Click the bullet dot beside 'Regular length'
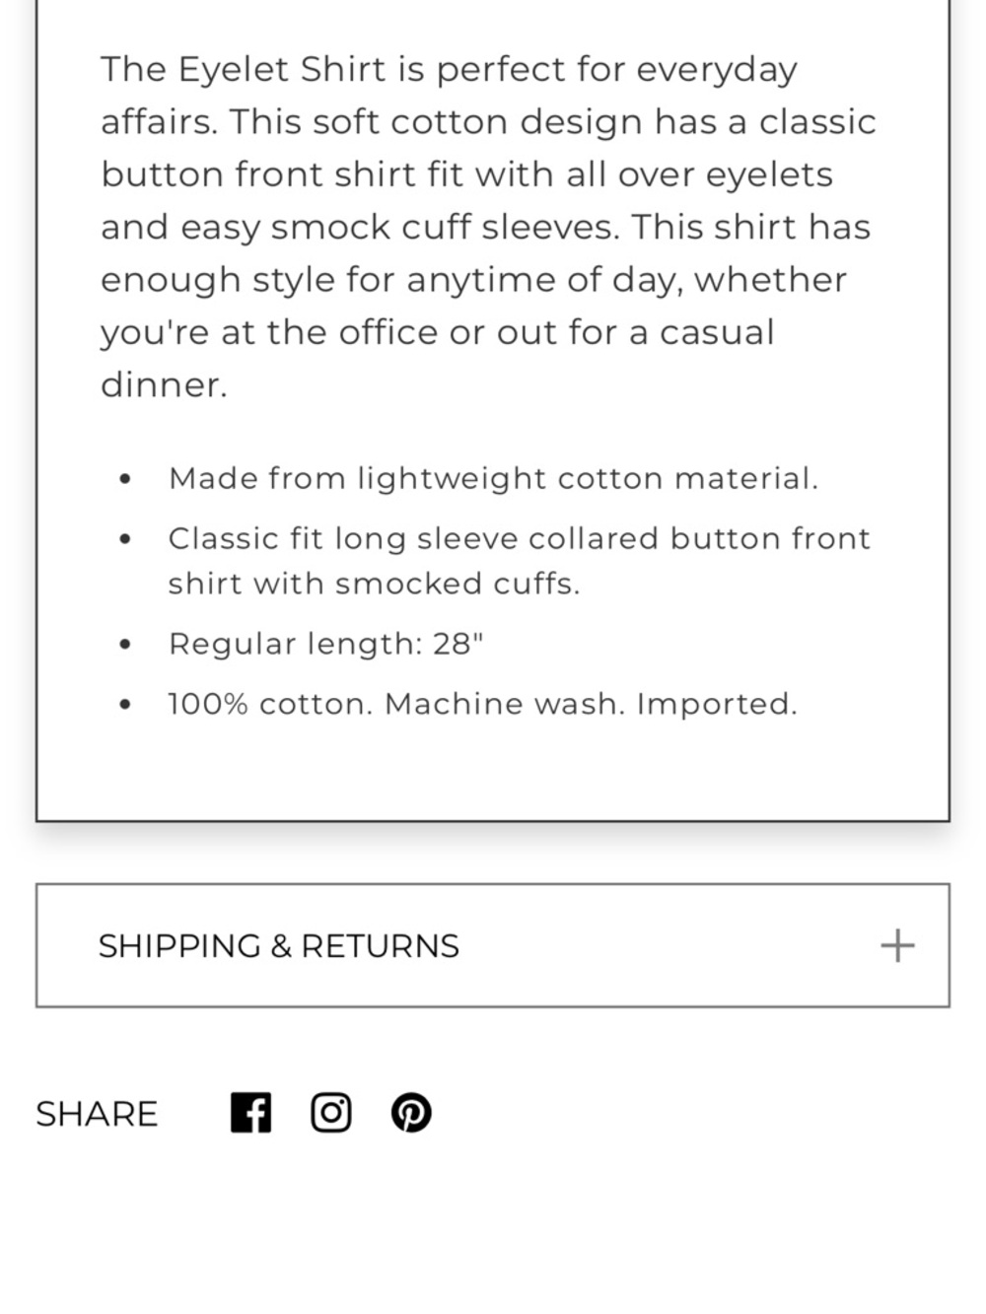The image size is (986, 1314). point(124,645)
